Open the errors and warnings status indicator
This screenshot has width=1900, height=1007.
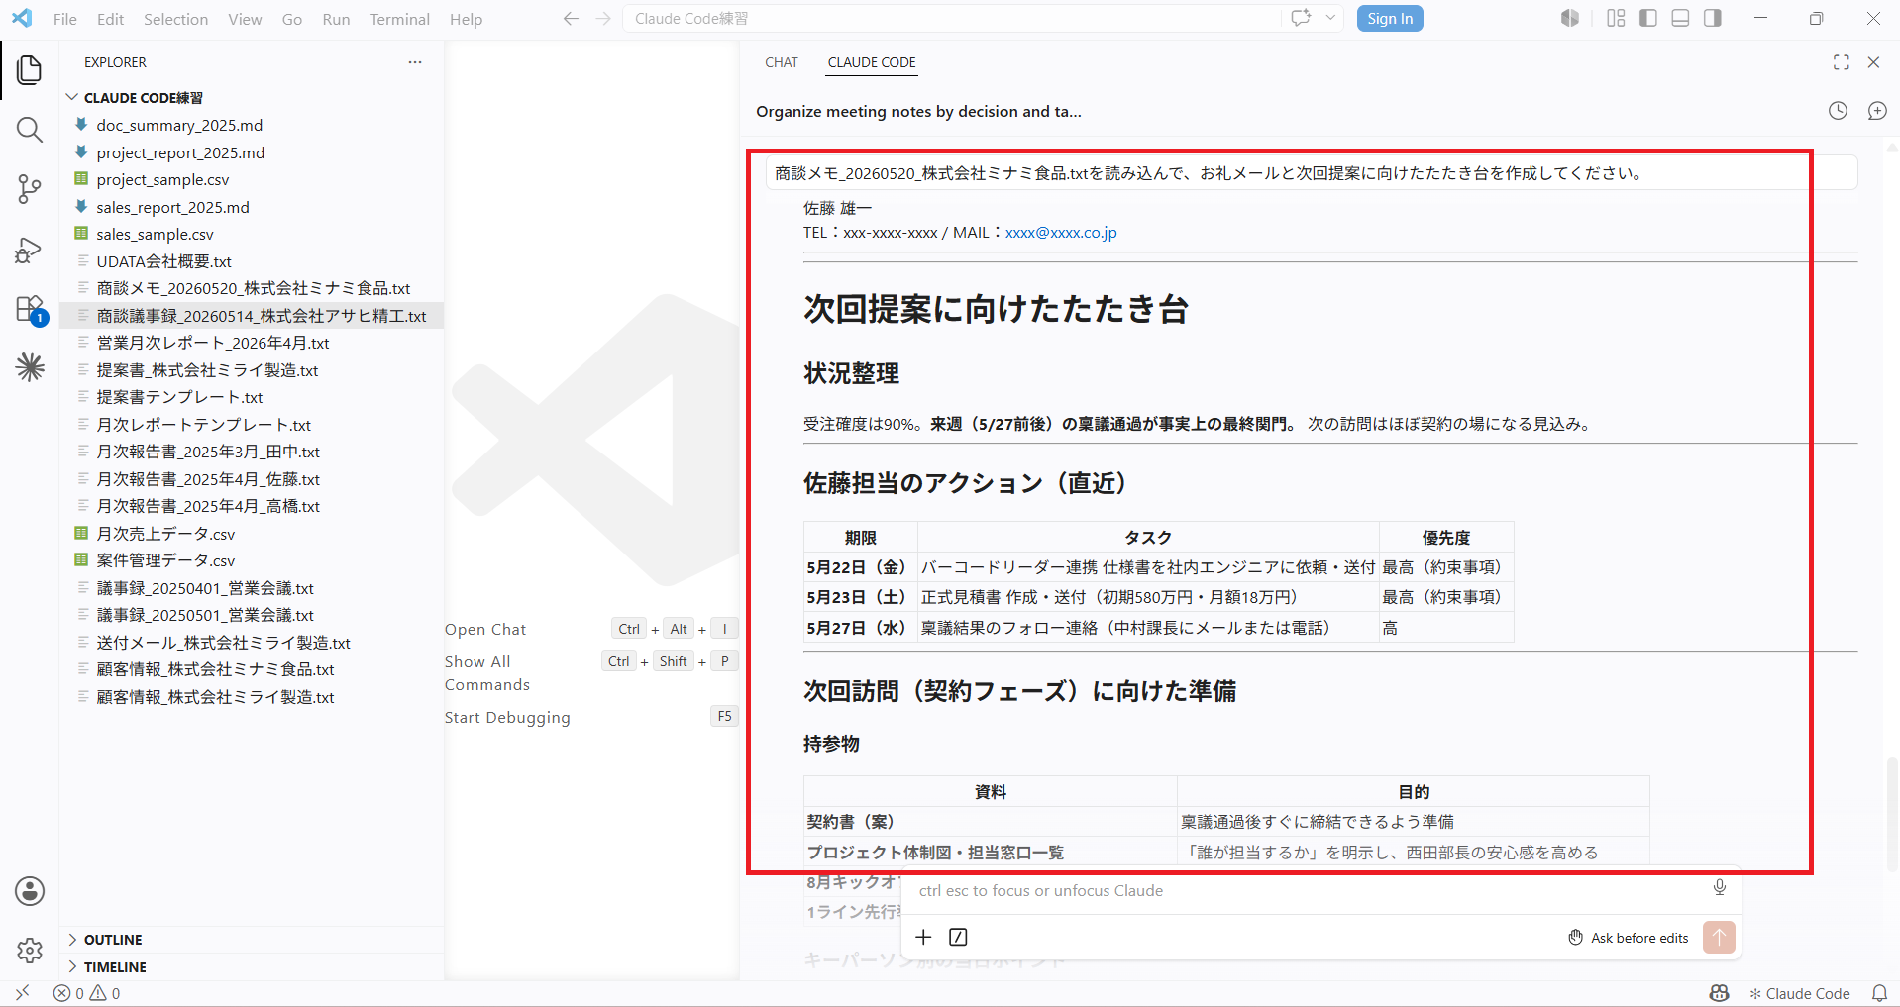click(87, 993)
